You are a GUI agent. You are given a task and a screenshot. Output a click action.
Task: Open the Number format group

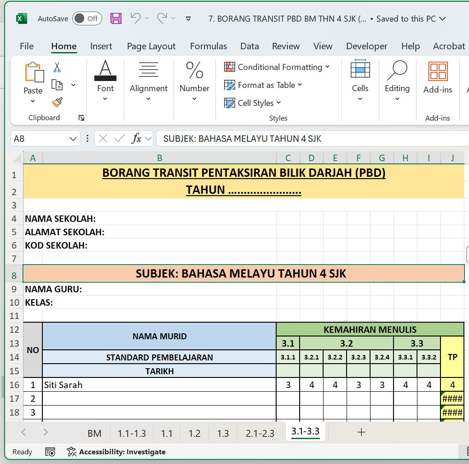click(194, 81)
